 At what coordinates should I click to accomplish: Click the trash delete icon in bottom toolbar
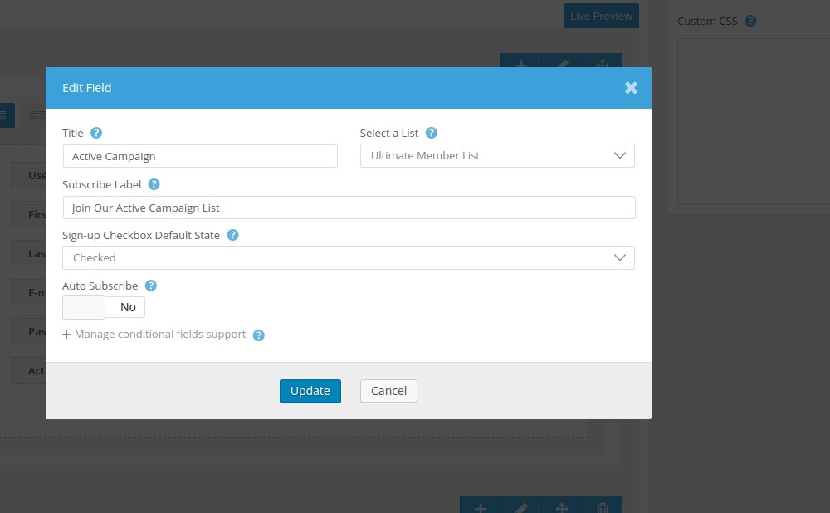click(603, 507)
